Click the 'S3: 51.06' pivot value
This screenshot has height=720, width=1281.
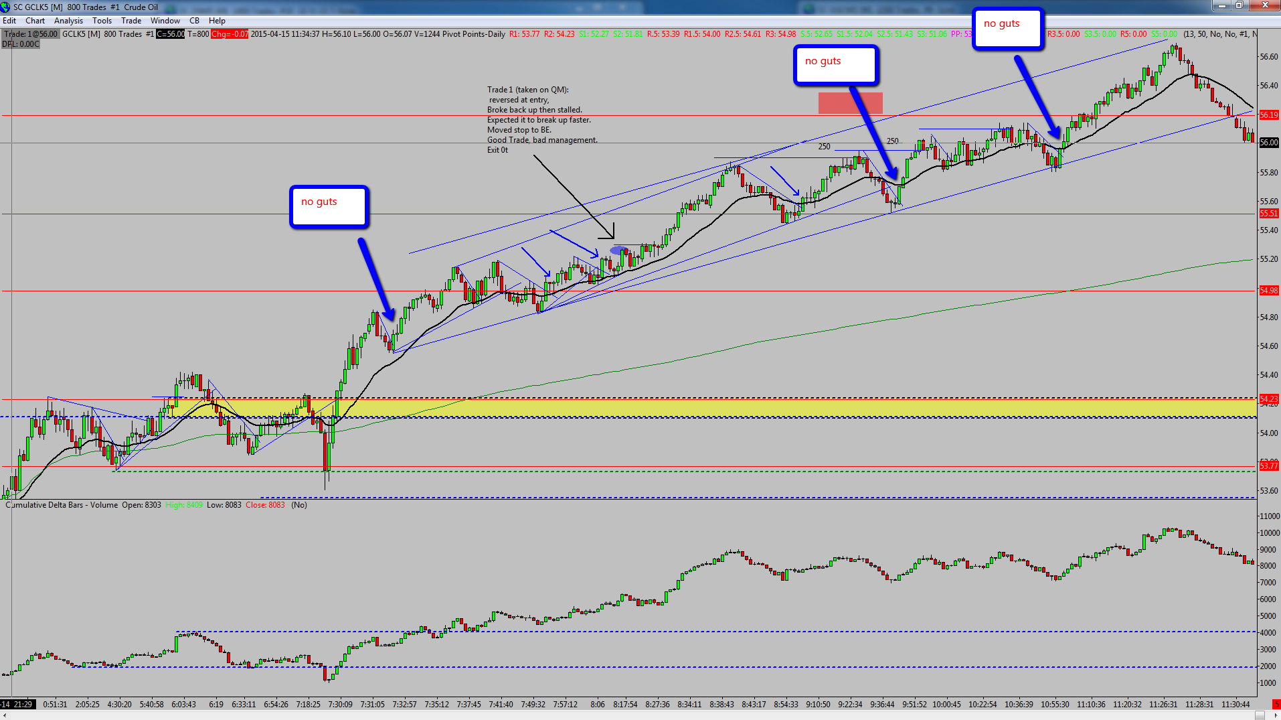(x=932, y=34)
